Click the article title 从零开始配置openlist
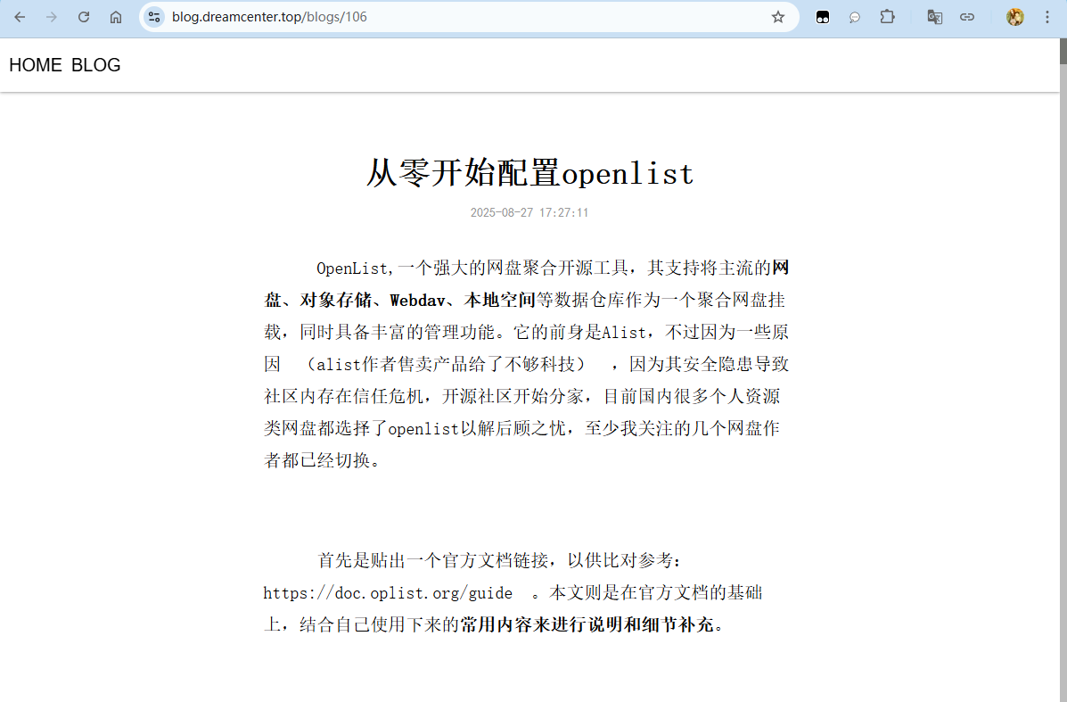The width and height of the screenshot is (1067, 702). point(529,173)
